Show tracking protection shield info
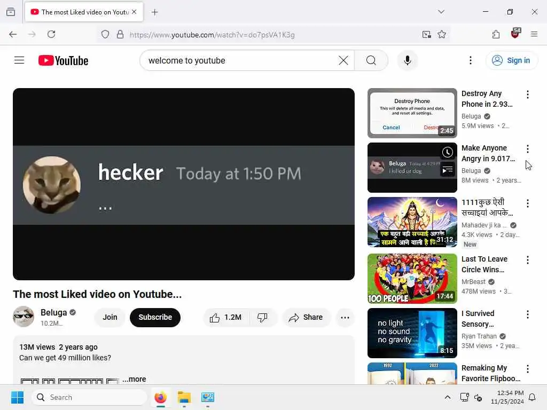This screenshot has width=547, height=410. [x=105, y=34]
